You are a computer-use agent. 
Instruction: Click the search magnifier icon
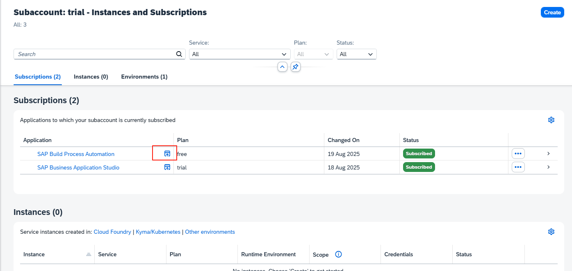[179, 54]
